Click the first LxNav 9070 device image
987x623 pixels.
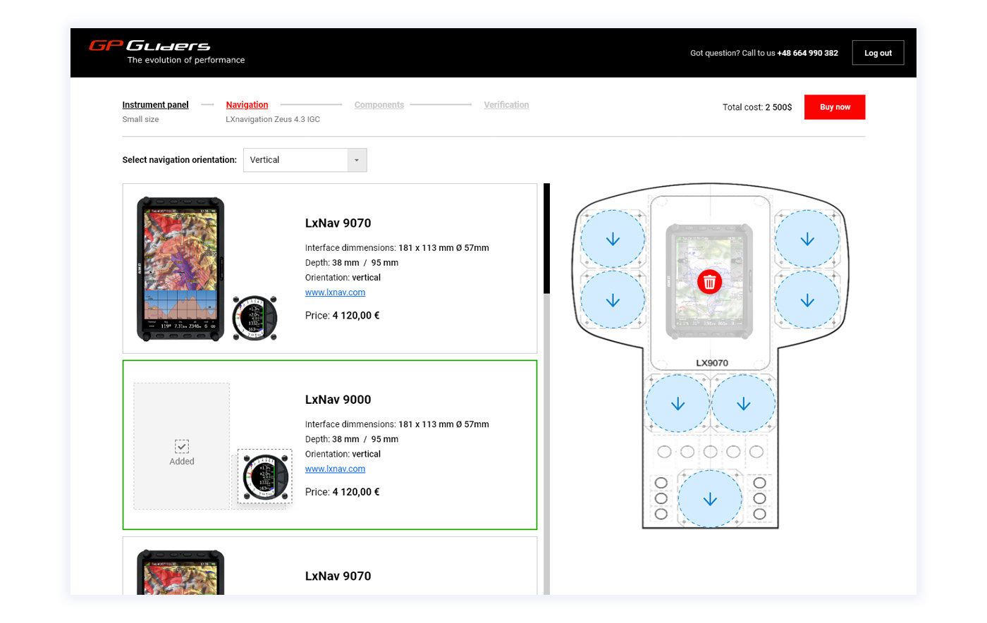coord(180,269)
